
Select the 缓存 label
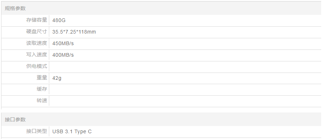pos(42,89)
